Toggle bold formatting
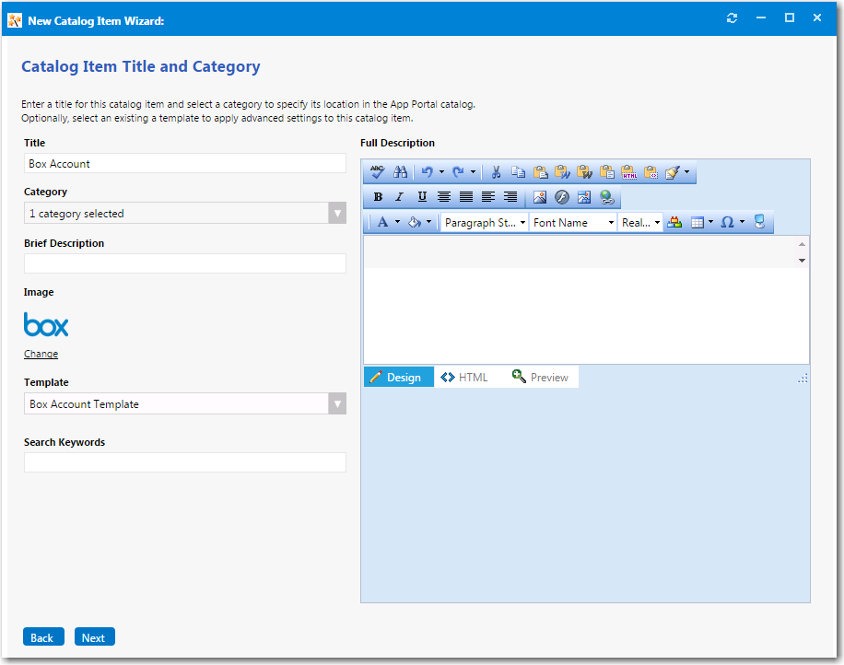Screen dimensions: 844x665 pos(378,197)
